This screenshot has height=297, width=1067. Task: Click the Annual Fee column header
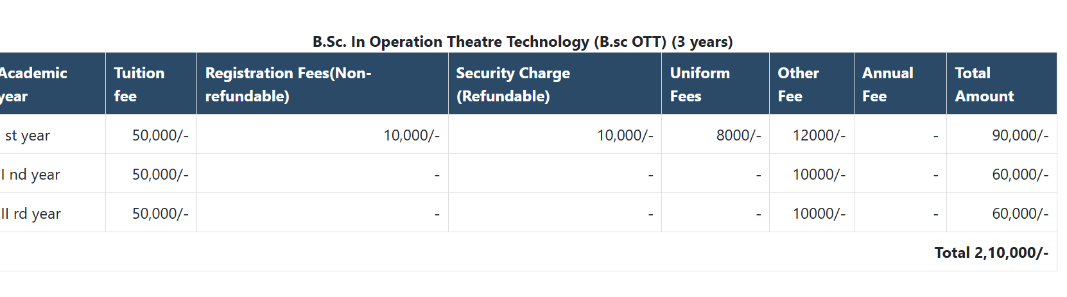(x=887, y=84)
